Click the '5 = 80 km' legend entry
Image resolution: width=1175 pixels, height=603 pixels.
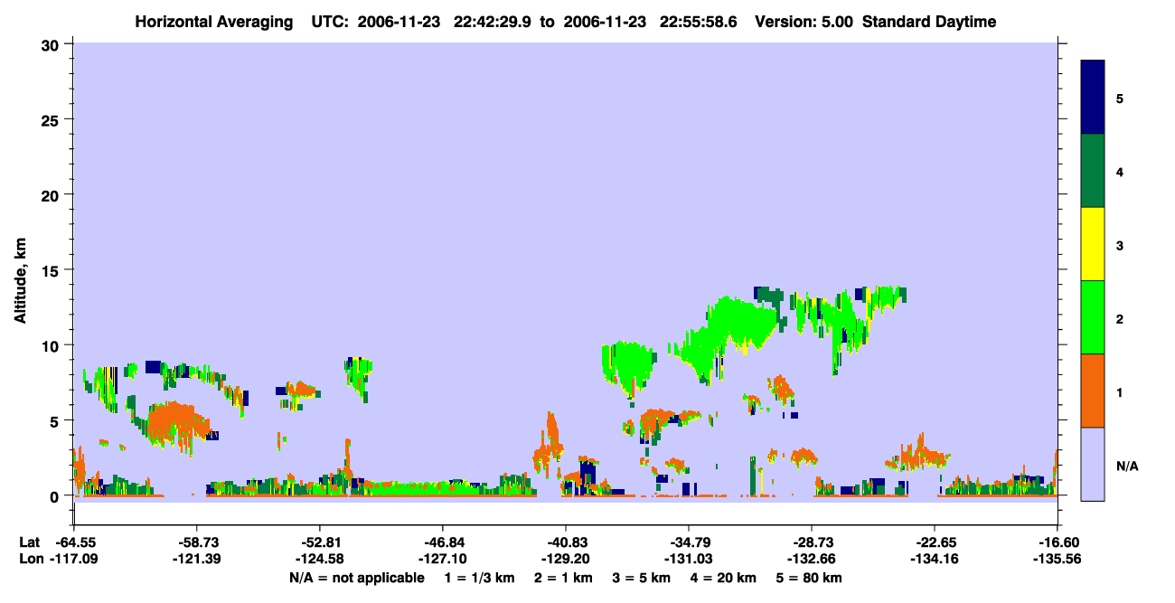(810, 578)
